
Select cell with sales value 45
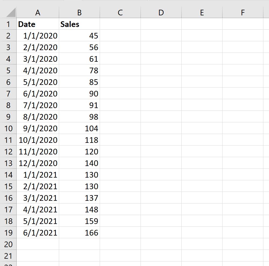point(80,36)
